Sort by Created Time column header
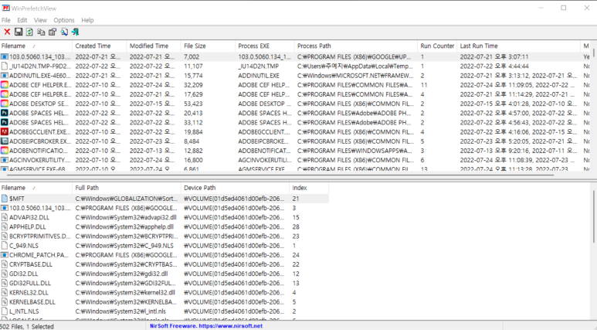Image resolution: width=597 pixels, height=330 pixels. [x=100, y=46]
